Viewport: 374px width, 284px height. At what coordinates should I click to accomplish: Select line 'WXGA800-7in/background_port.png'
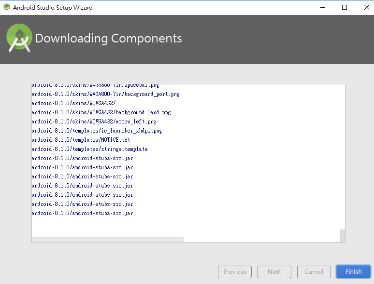pyautogui.click(x=105, y=94)
